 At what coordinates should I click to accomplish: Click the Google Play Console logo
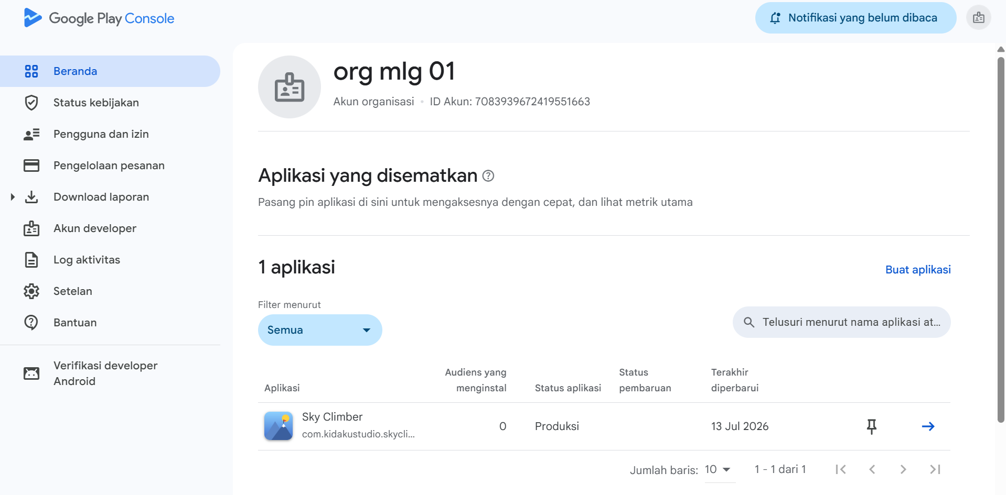point(99,18)
